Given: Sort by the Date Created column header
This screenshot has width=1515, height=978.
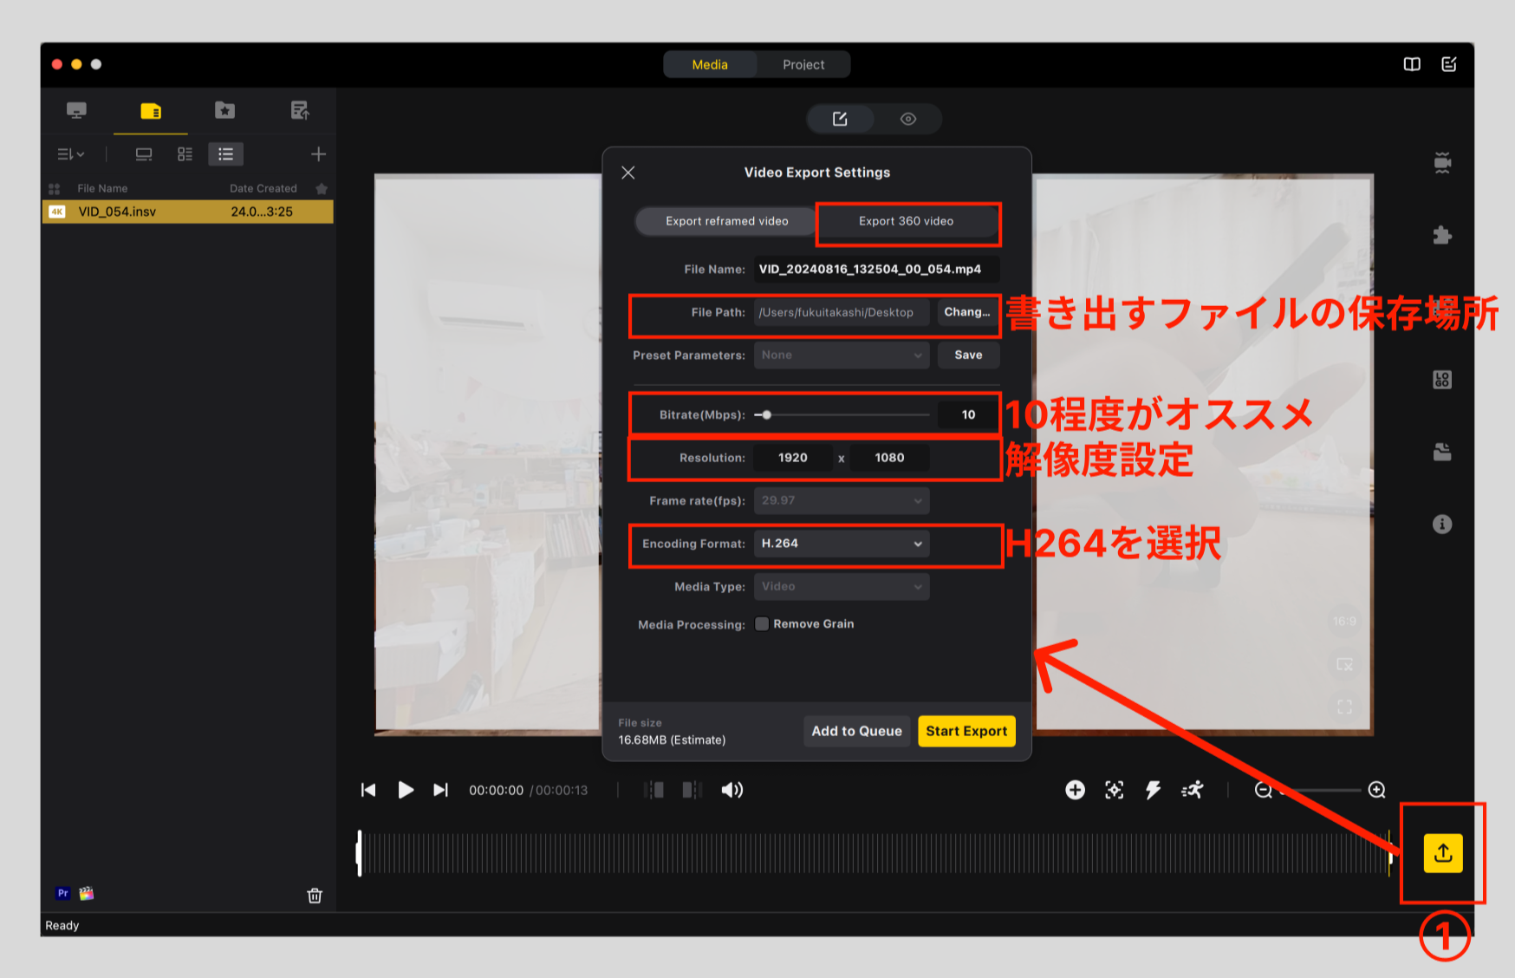Looking at the screenshot, I should point(263,188).
